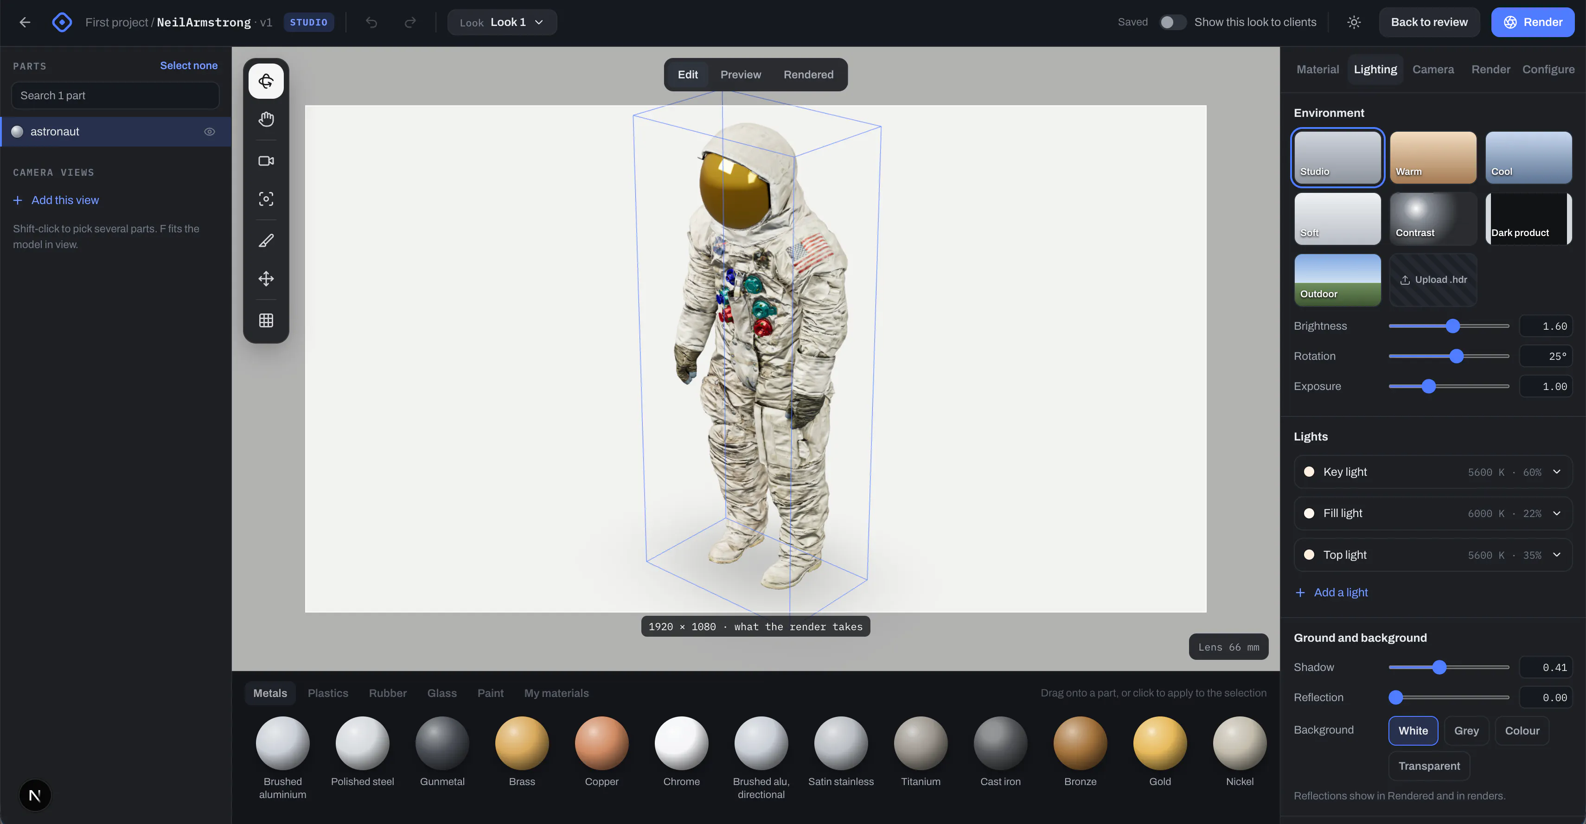Select the orbit rotate tool

click(266, 81)
